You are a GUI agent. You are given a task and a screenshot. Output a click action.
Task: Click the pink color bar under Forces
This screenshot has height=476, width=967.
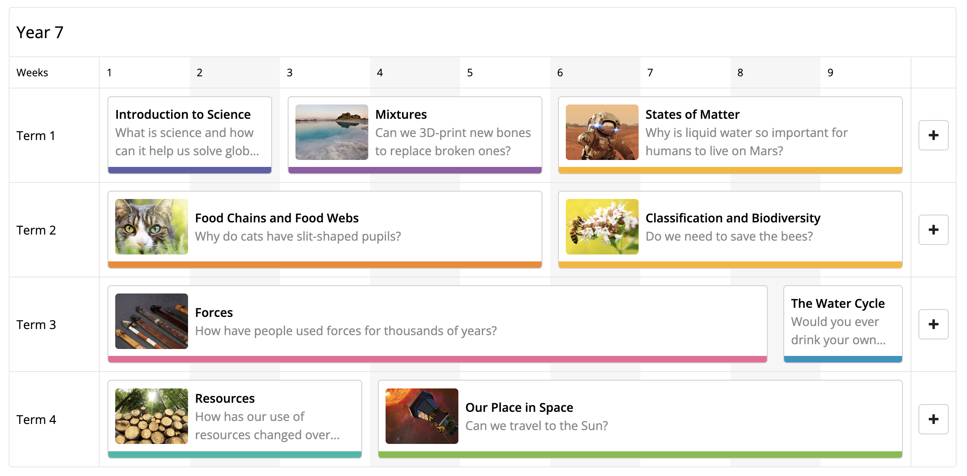[x=437, y=359]
